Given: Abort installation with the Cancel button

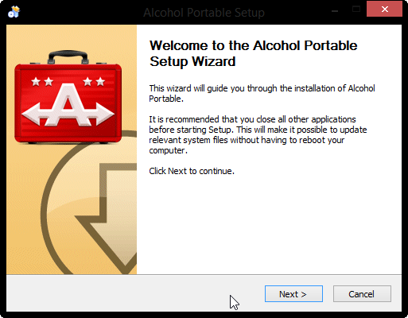Looking at the screenshot, I should 362,294.
